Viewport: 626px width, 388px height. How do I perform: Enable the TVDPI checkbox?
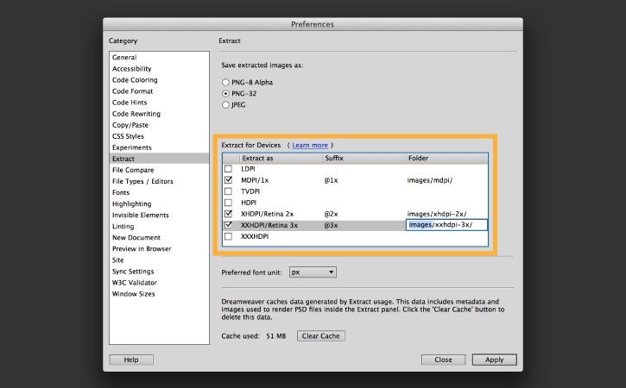pos(228,191)
